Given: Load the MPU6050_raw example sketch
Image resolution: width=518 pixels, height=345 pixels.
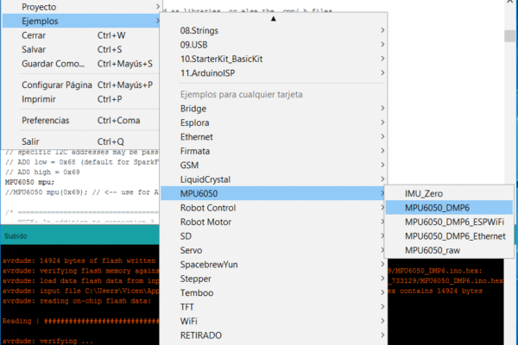Looking at the screenshot, I should (x=449, y=250).
